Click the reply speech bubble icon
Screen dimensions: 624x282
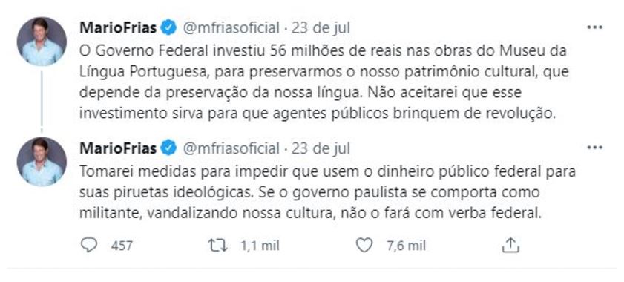coord(88,246)
